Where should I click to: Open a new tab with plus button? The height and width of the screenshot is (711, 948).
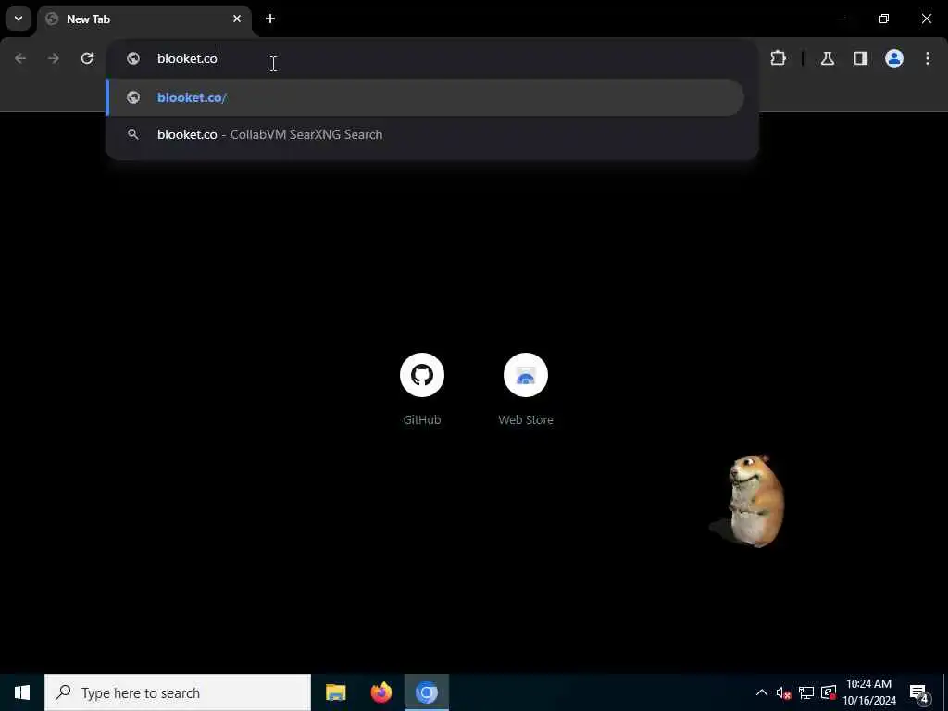coord(270,19)
